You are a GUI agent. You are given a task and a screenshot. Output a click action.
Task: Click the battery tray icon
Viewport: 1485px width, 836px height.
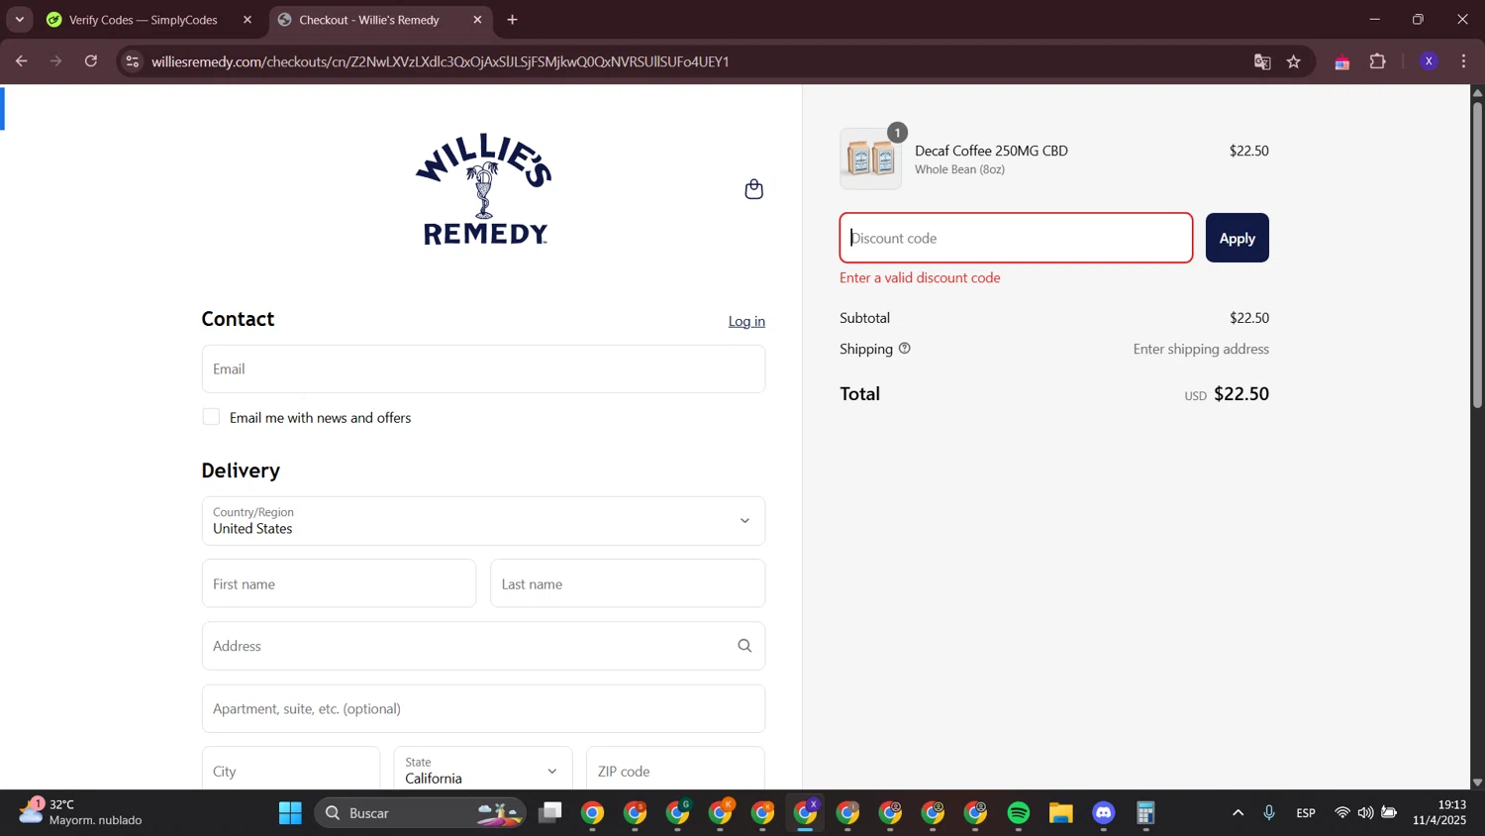coord(1389,813)
